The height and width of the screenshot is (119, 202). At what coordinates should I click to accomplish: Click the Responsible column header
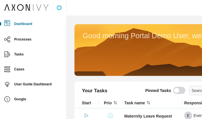[193, 103]
